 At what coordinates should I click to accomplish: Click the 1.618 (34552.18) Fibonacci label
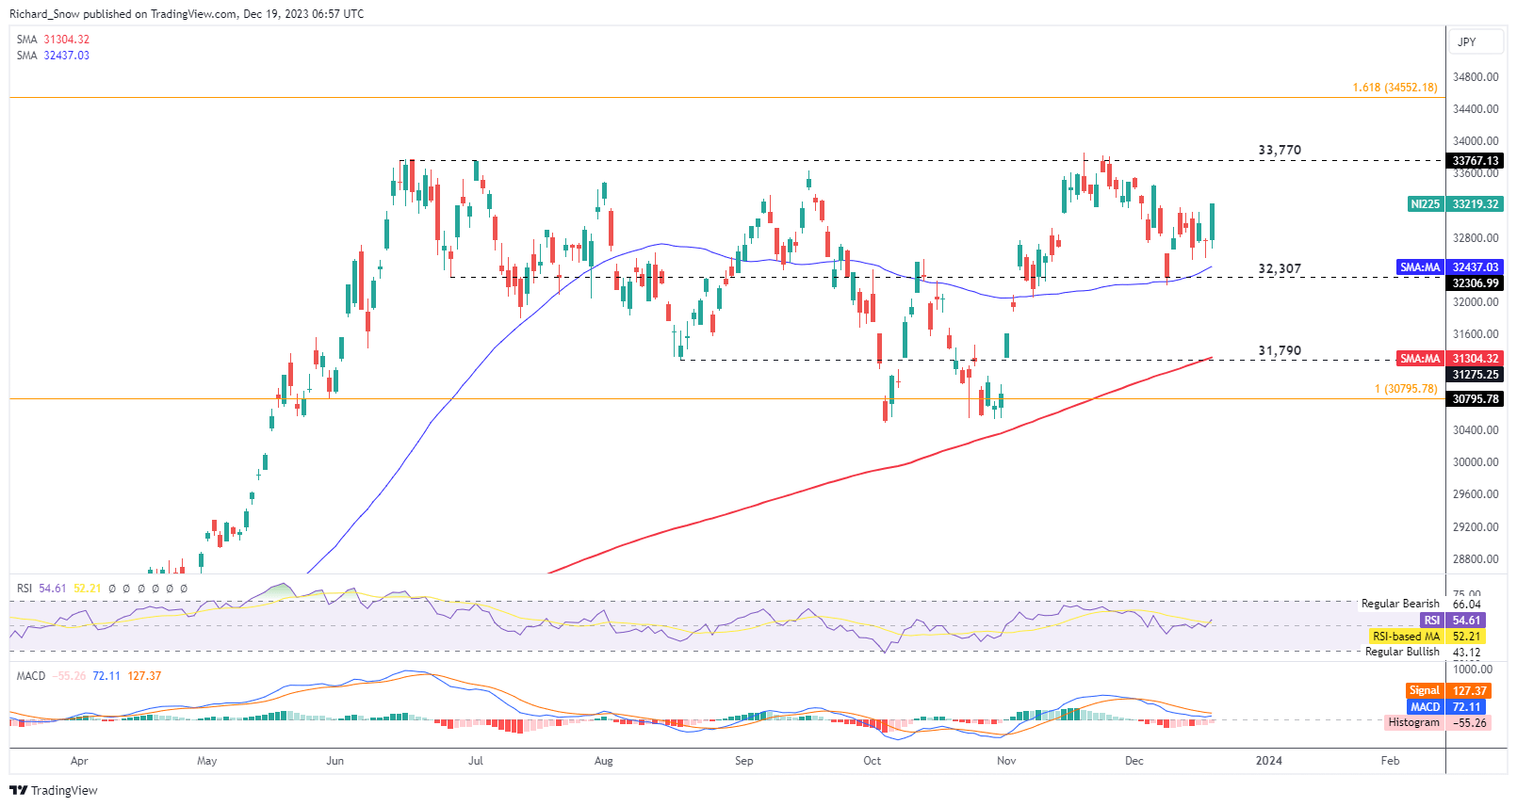point(1395,88)
